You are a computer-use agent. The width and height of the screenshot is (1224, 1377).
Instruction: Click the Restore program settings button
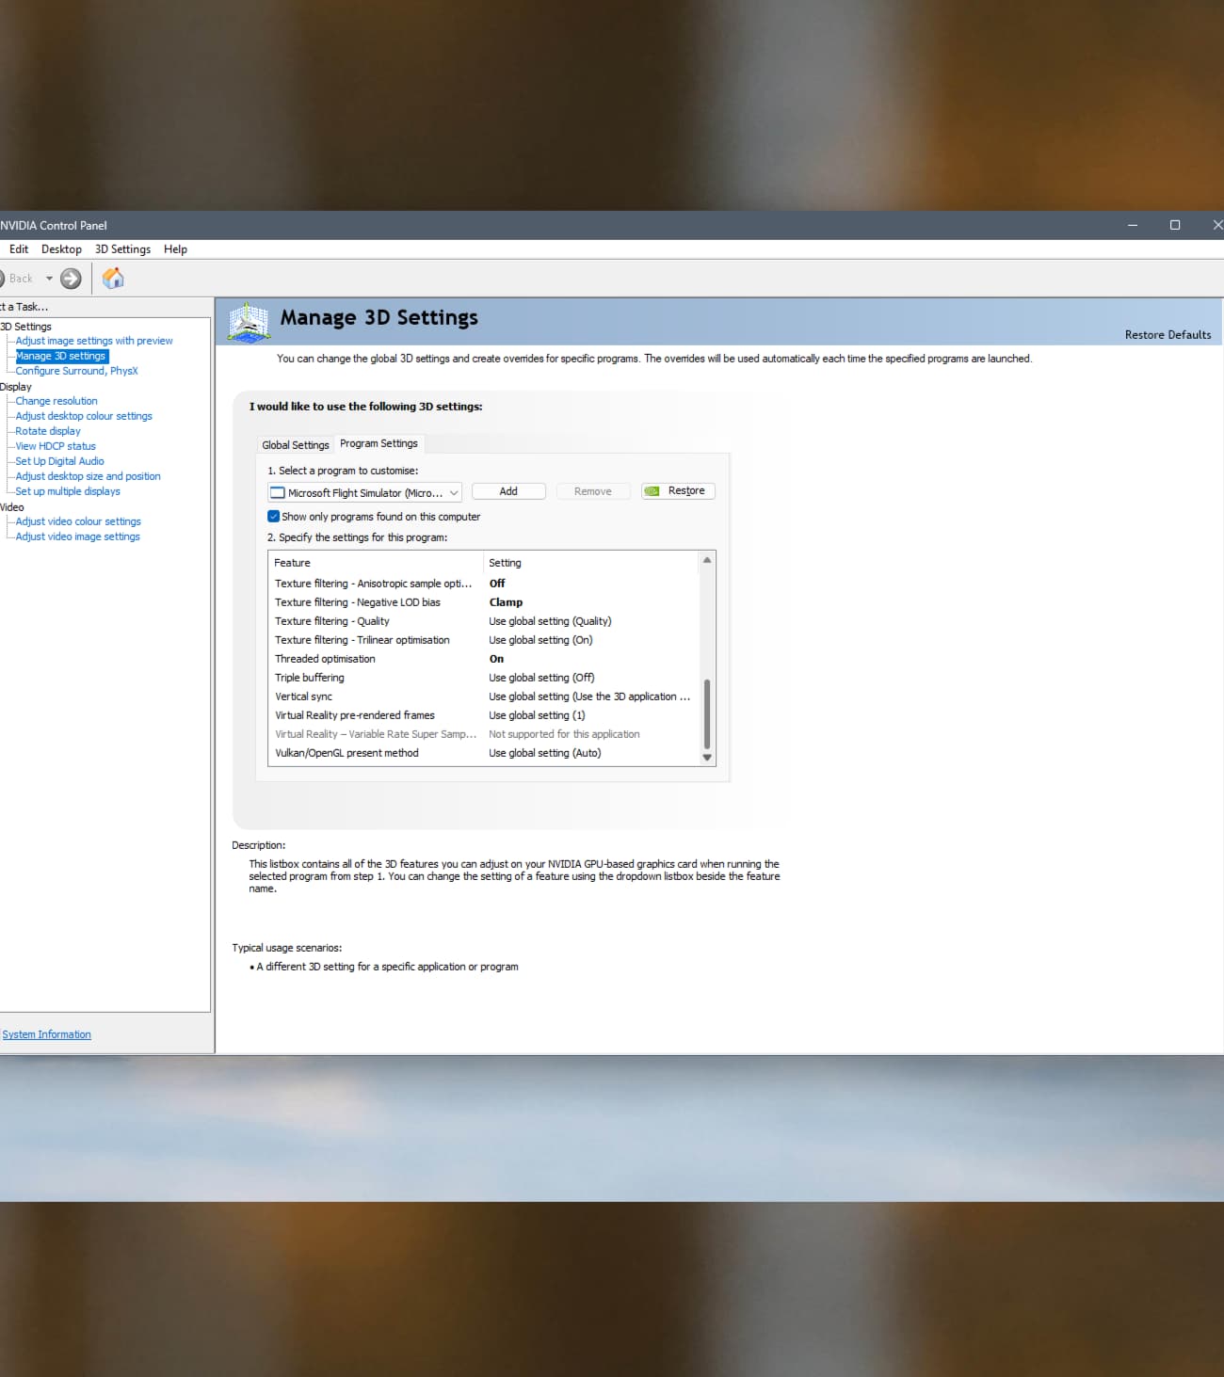click(678, 491)
